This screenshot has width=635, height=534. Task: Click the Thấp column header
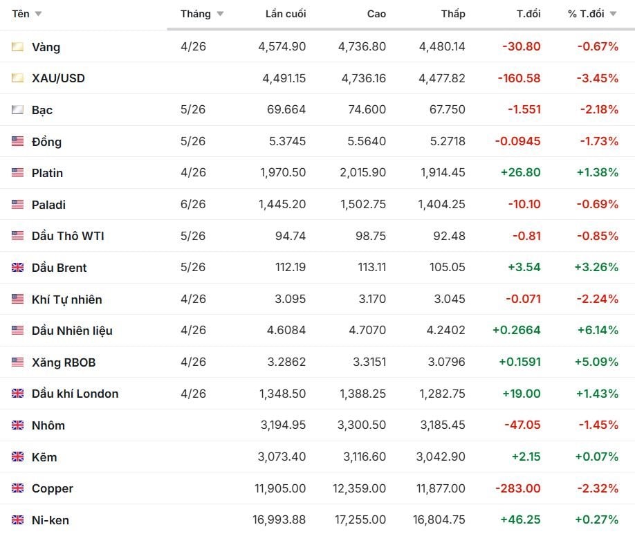pos(453,14)
